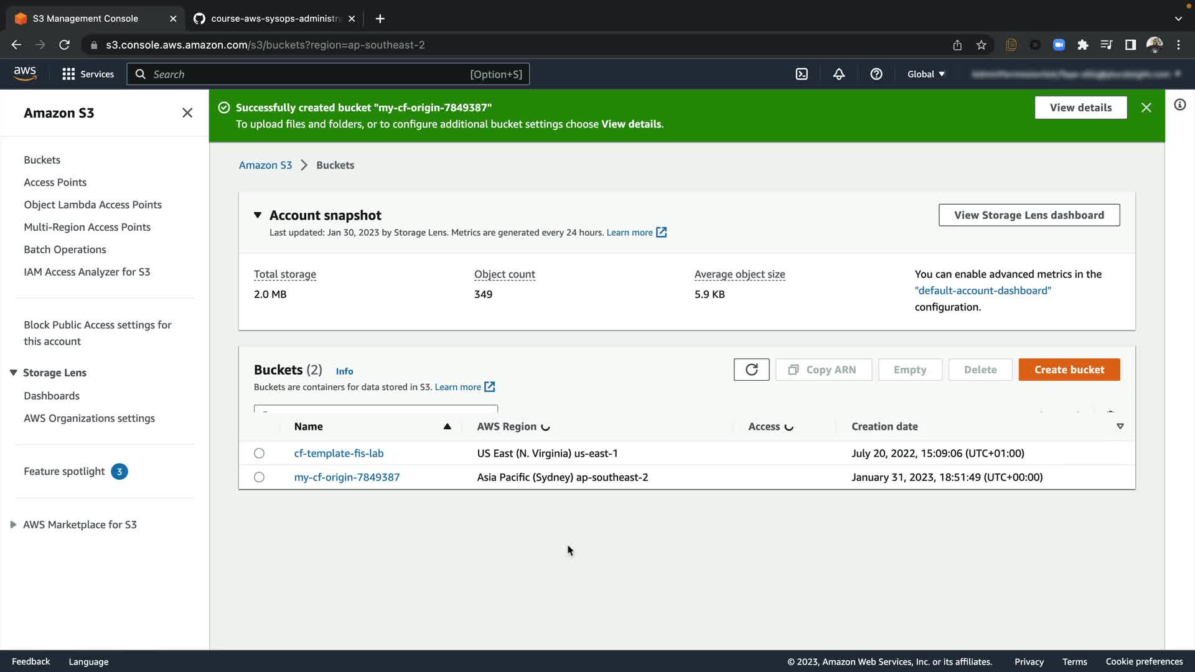Open the info panel icon at right edge
The height and width of the screenshot is (672, 1195).
tap(1180, 105)
